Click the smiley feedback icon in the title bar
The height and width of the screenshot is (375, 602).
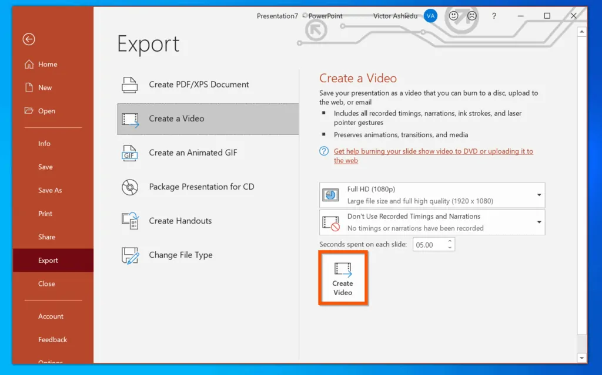click(453, 16)
